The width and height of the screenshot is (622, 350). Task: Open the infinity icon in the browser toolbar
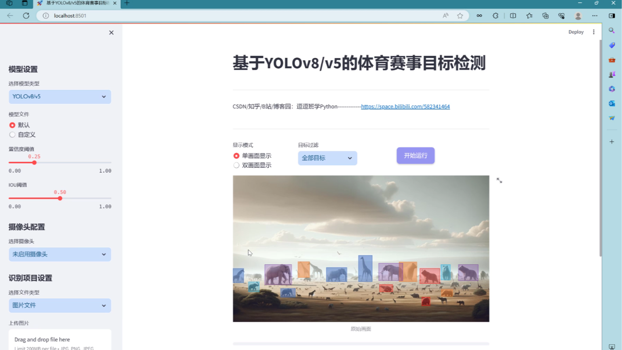(x=479, y=16)
